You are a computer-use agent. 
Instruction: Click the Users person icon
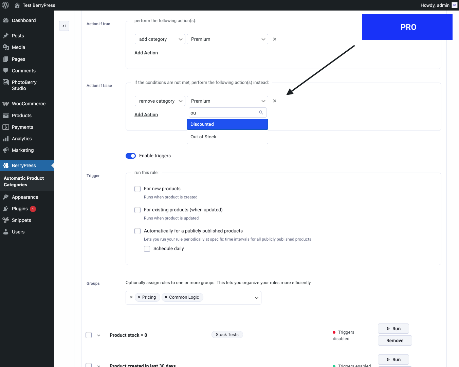(x=6, y=232)
